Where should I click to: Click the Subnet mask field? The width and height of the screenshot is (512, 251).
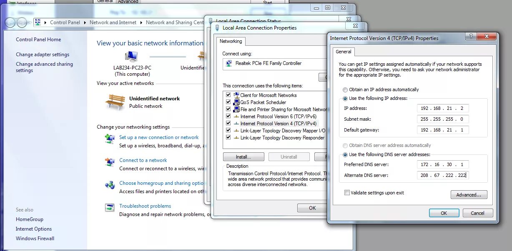coord(443,119)
